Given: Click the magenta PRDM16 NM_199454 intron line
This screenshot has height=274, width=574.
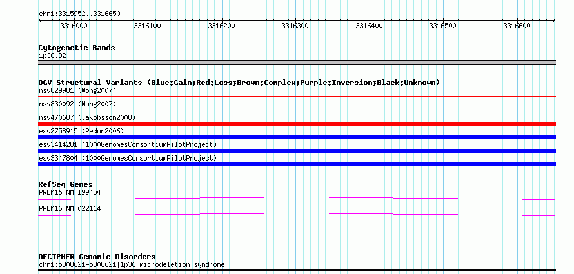Looking at the screenshot, I should 297,198.
